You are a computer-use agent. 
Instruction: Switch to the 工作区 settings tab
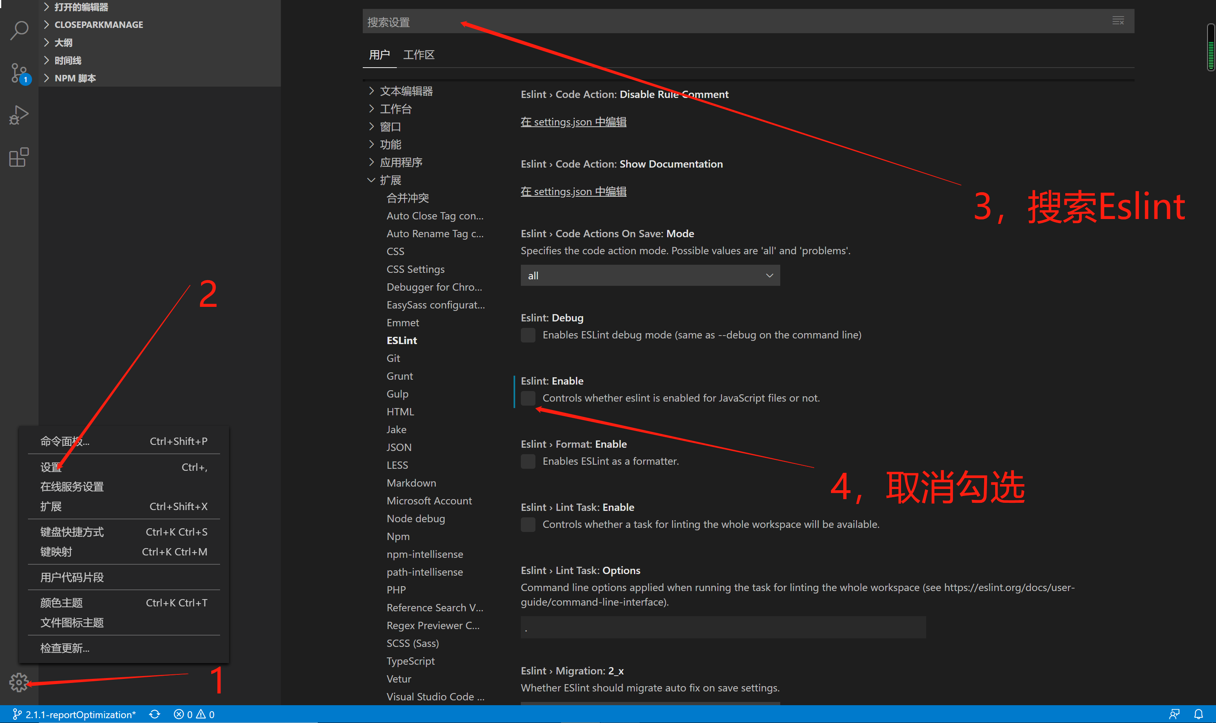point(418,55)
